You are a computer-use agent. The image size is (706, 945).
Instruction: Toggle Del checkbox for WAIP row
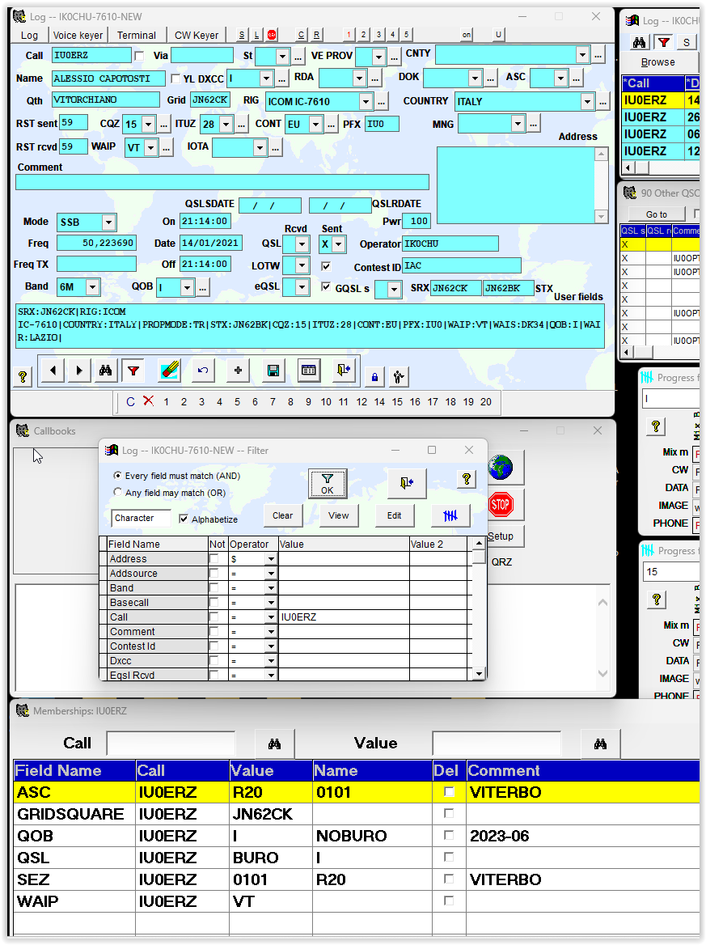(x=449, y=901)
